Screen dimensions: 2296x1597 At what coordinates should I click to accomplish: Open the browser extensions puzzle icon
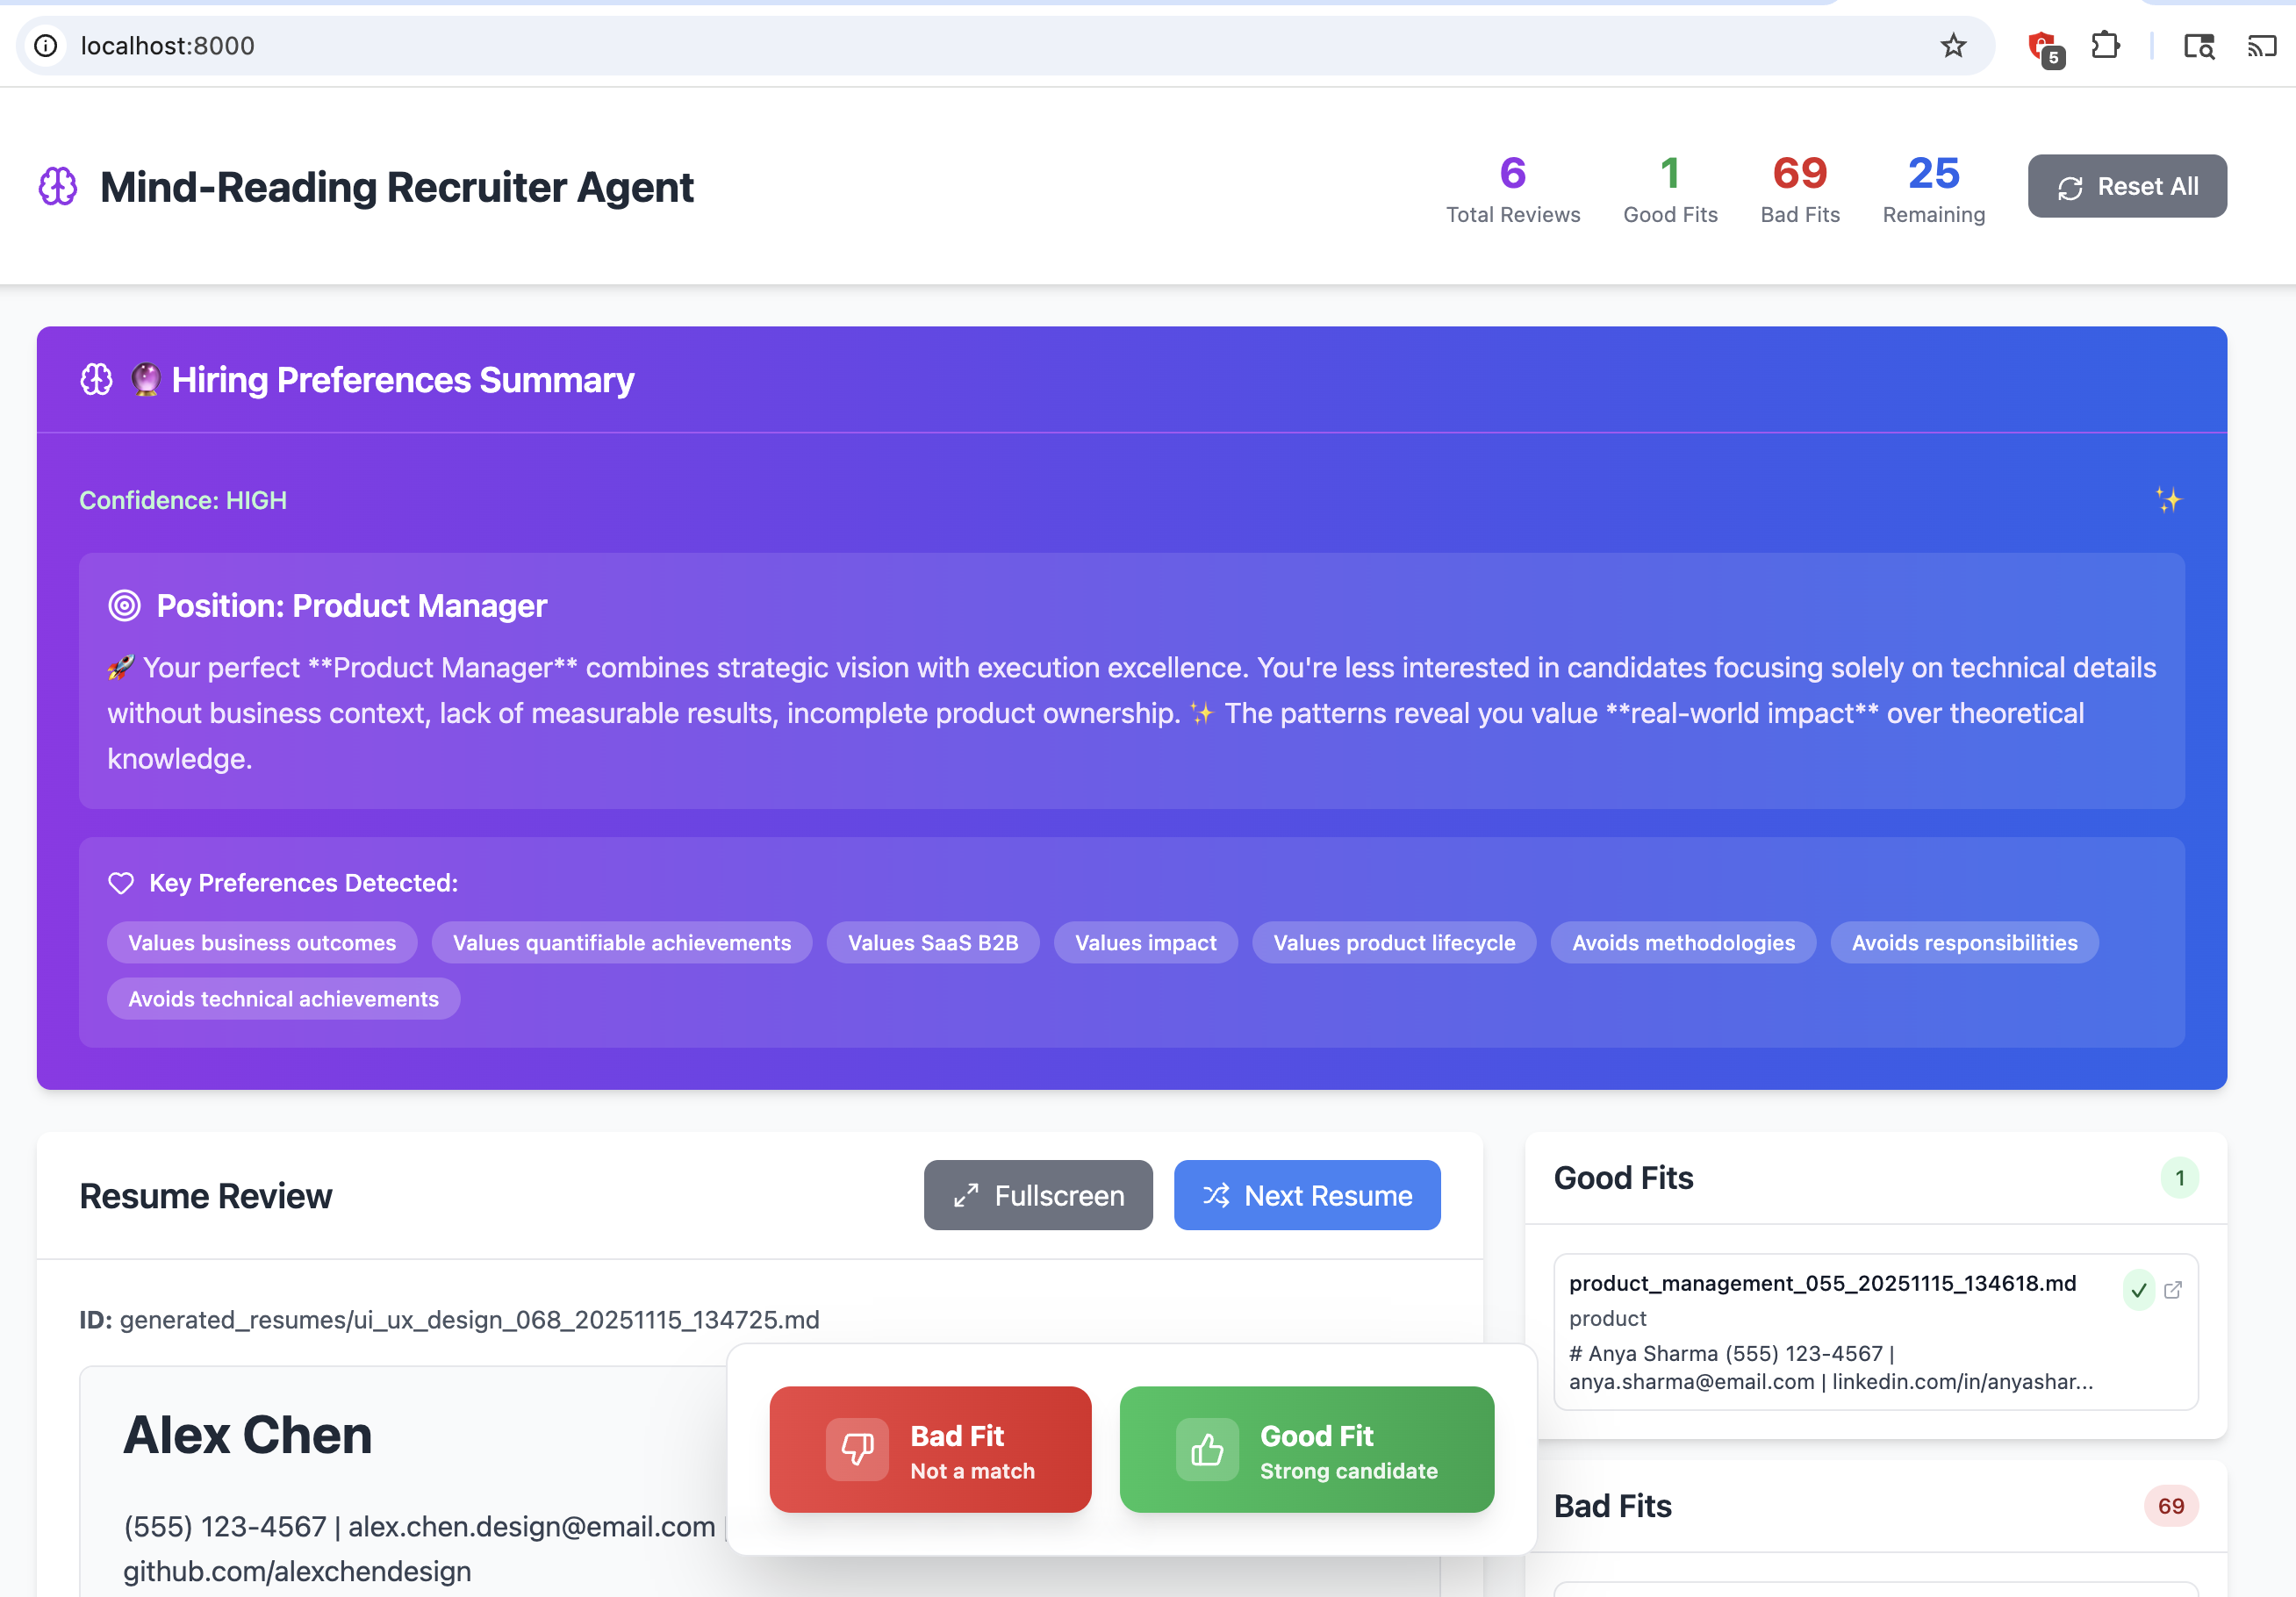coord(2105,46)
